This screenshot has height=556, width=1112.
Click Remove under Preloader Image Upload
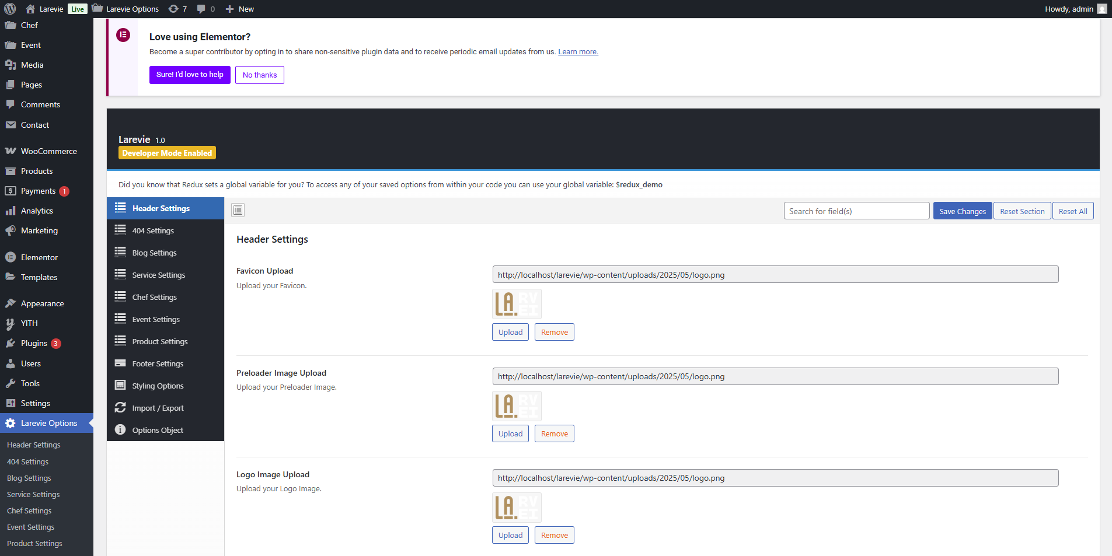(x=555, y=433)
